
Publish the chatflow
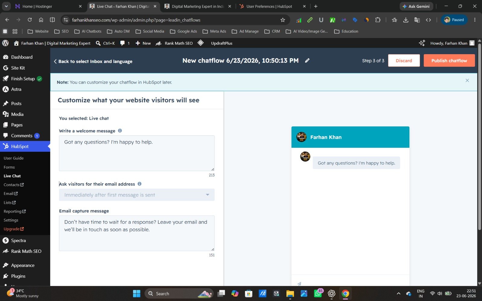point(449,61)
